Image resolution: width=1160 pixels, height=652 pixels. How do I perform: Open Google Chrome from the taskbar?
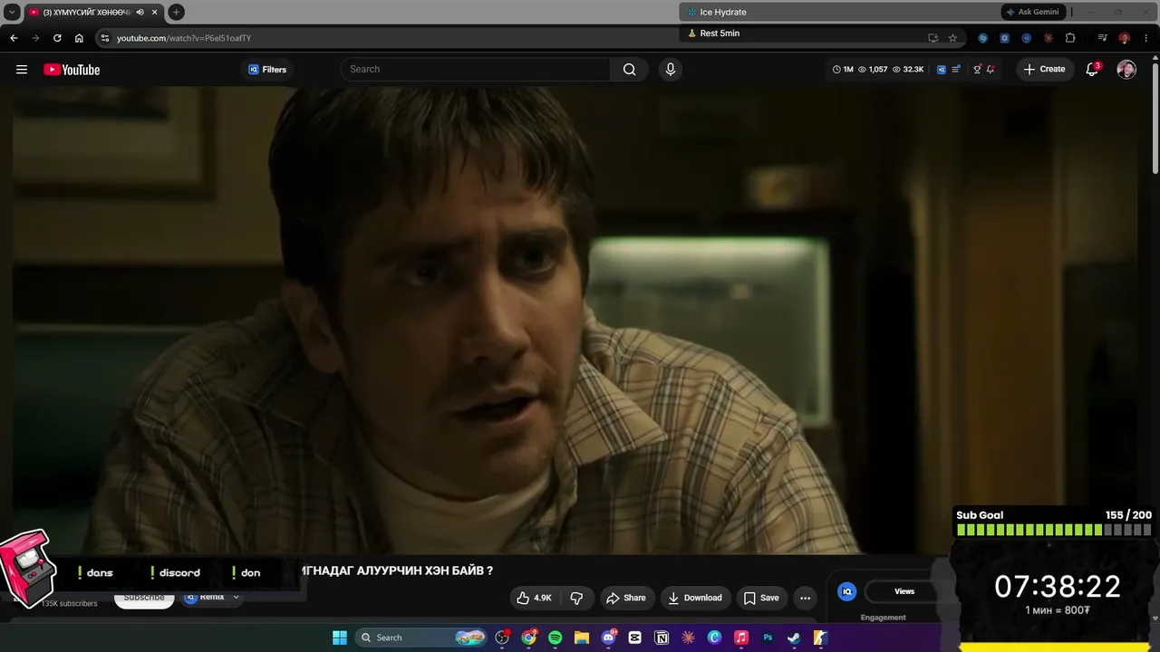(x=528, y=638)
